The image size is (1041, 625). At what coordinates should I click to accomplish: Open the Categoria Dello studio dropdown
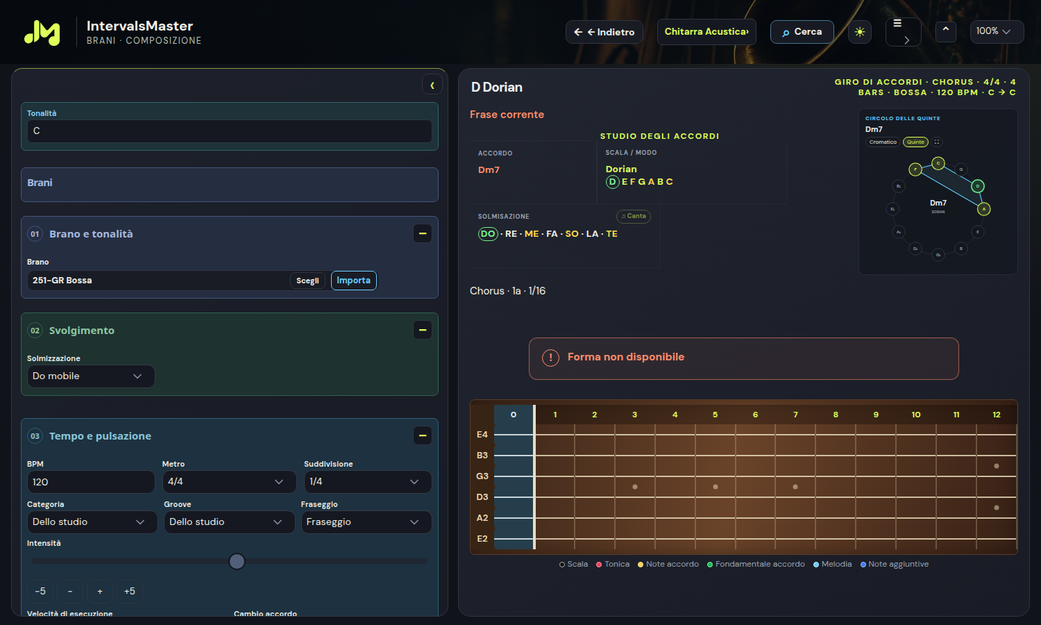[x=92, y=522]
